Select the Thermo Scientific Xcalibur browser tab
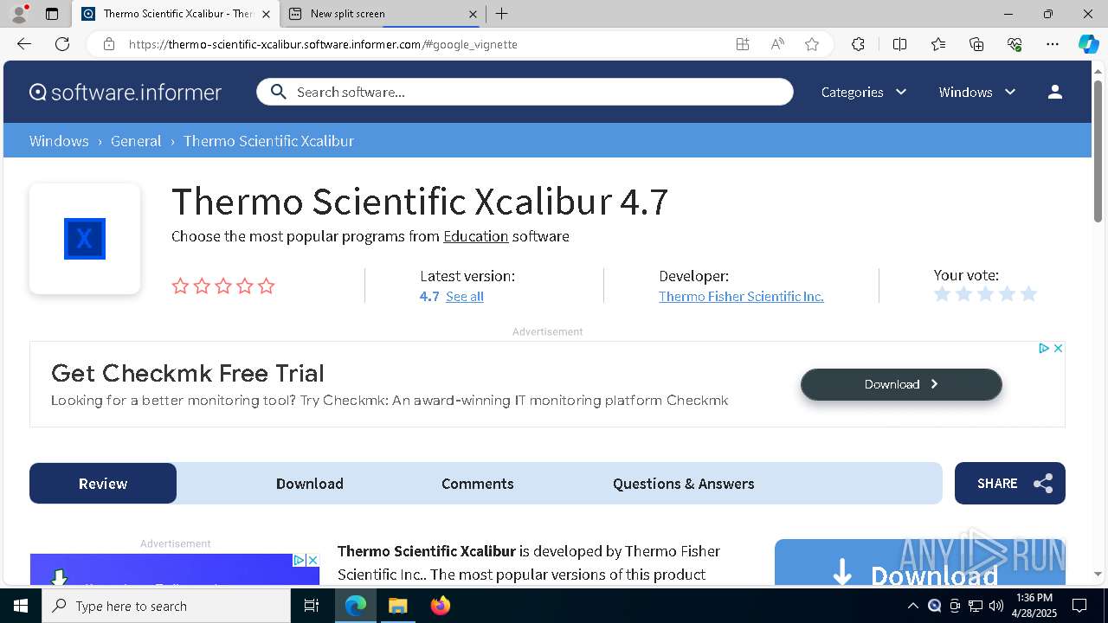The image size is (1108, 623). (176, 14)
